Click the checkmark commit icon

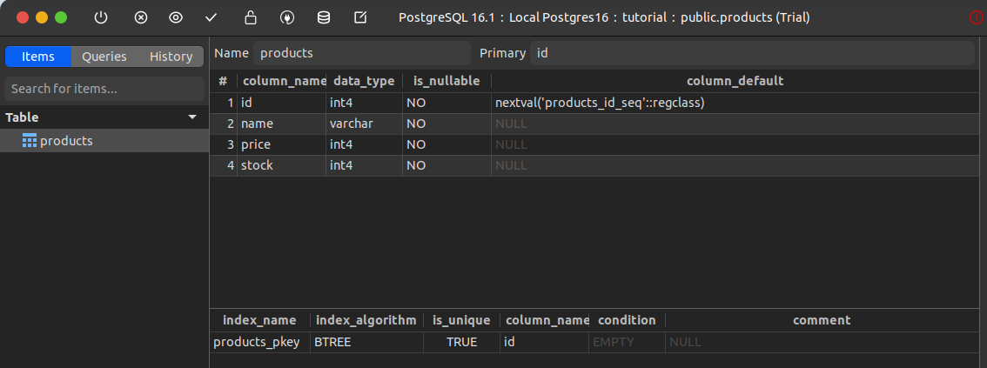tap(211, 17)
